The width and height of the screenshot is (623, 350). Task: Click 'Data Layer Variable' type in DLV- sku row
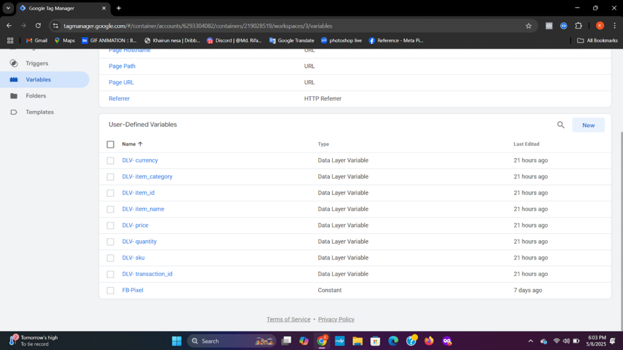343,258
